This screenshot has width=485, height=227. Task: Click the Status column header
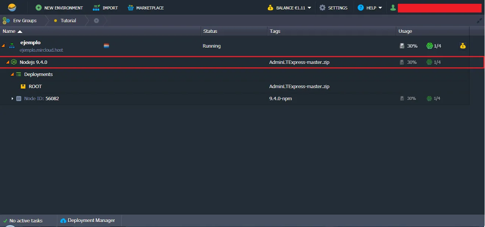(x=234, y=31)
